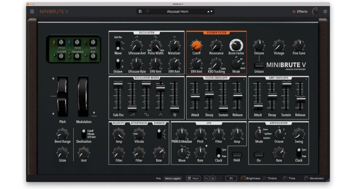Click the Brightness macro knob
The height and width of the screenshot is (189, 356).
(243, 178)
